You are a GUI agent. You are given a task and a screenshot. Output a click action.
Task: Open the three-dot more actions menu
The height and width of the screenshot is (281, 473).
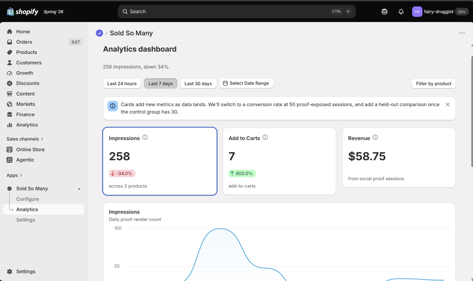point(462,33)
